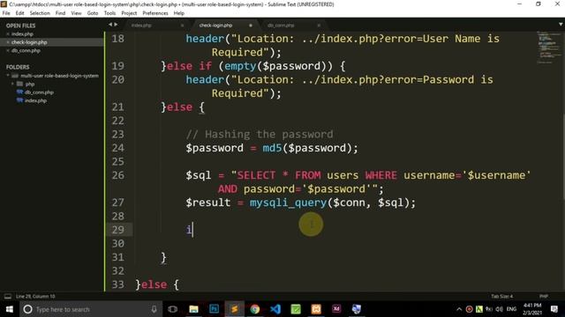This screenshot has height=317, width=565.
Task: Select index.php under Open Files
Action: click(x=22, y=33)
